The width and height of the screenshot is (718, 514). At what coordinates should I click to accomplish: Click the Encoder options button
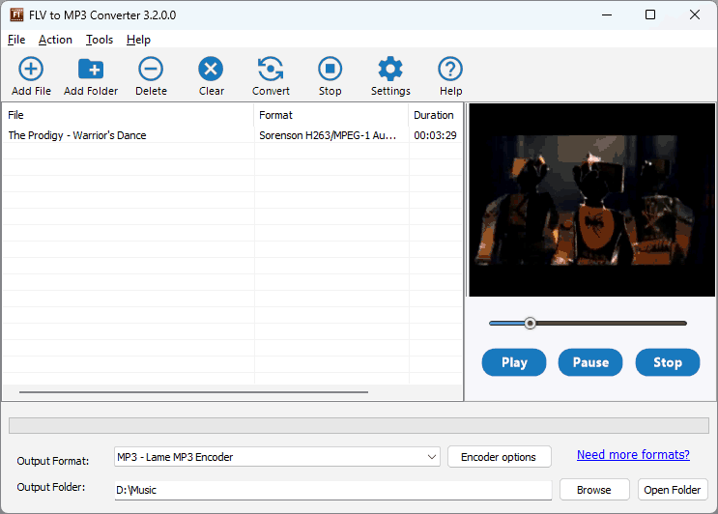[499, 457]
